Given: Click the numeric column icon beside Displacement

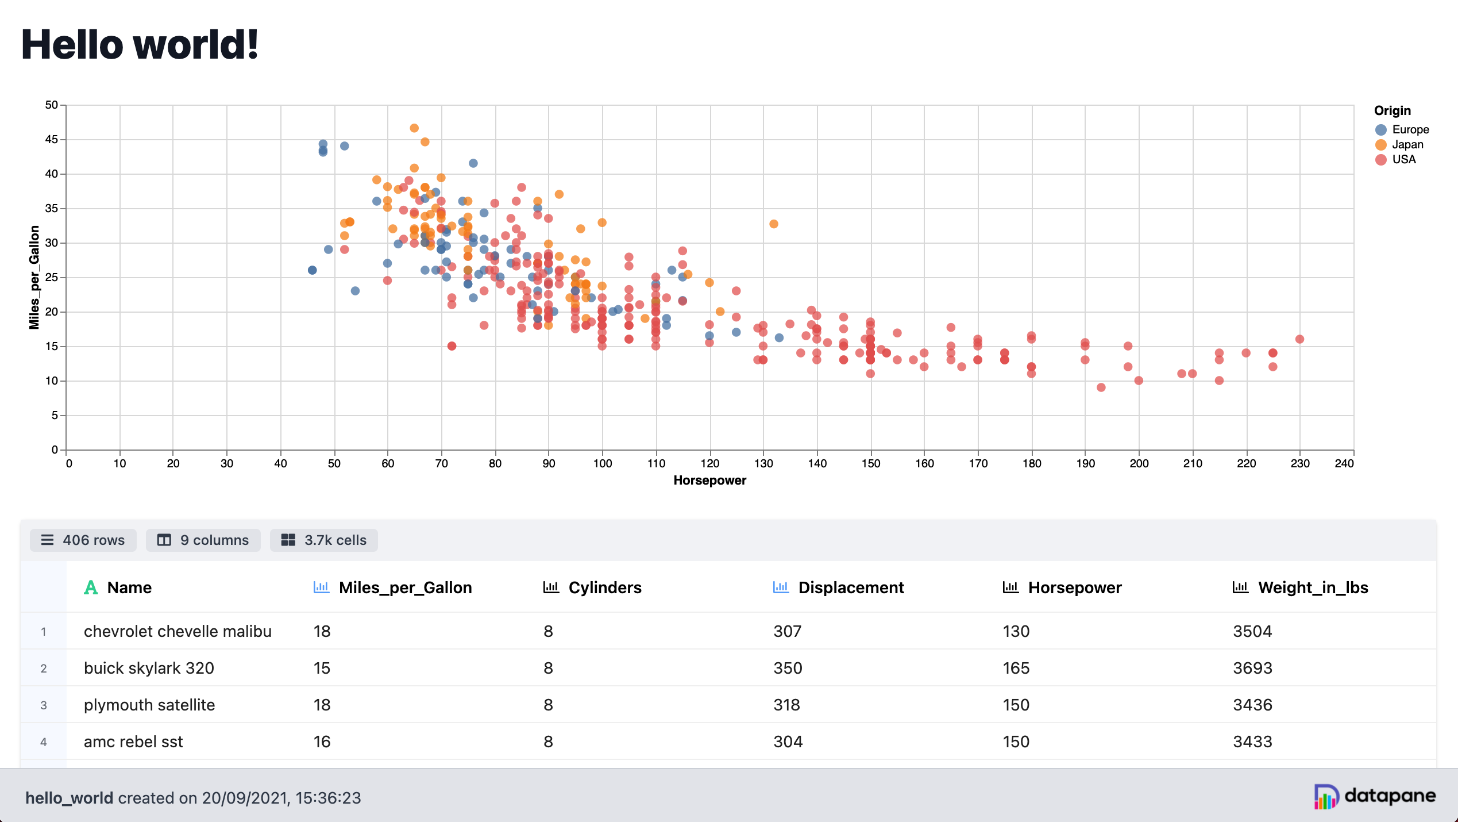Looking at the screenshot, I should [780, 587].
